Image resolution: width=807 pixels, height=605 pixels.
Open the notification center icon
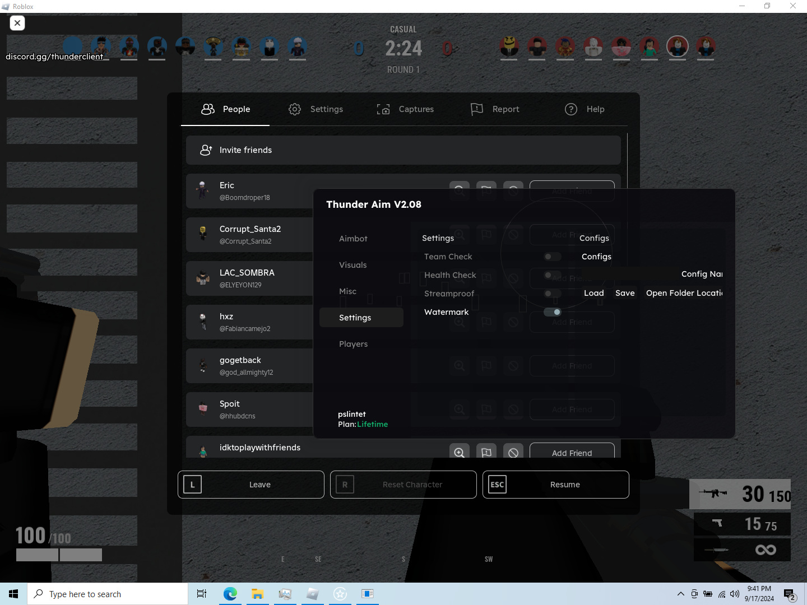pos(790,594)
